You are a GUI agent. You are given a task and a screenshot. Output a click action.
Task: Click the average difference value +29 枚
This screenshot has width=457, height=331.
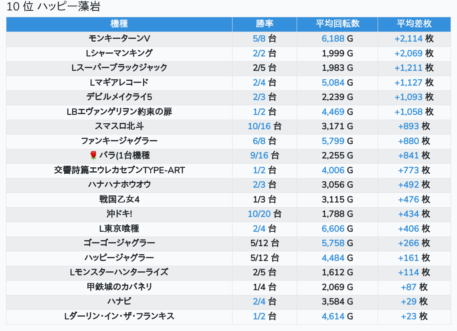[414, 302]
